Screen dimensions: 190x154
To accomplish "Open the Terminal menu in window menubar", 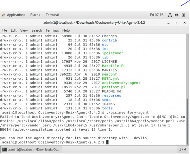I will (52, 30).
